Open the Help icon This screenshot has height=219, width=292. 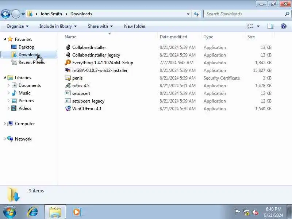(x=284, y=26)
